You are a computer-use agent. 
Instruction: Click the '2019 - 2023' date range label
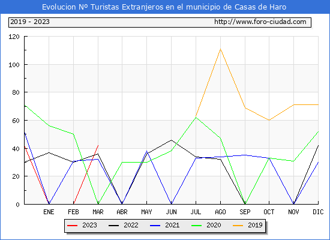pos(30,22)
